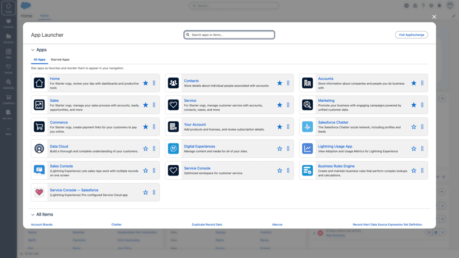Switch to the All Apps tab
Image resolution: width=459 pixels, height=258 pixels.
point(39,60)
